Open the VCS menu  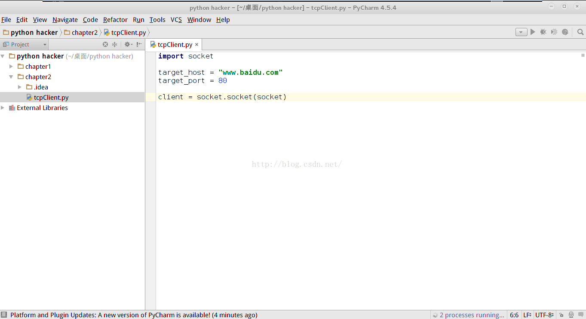pyautogui.click(x=176, y=20)
